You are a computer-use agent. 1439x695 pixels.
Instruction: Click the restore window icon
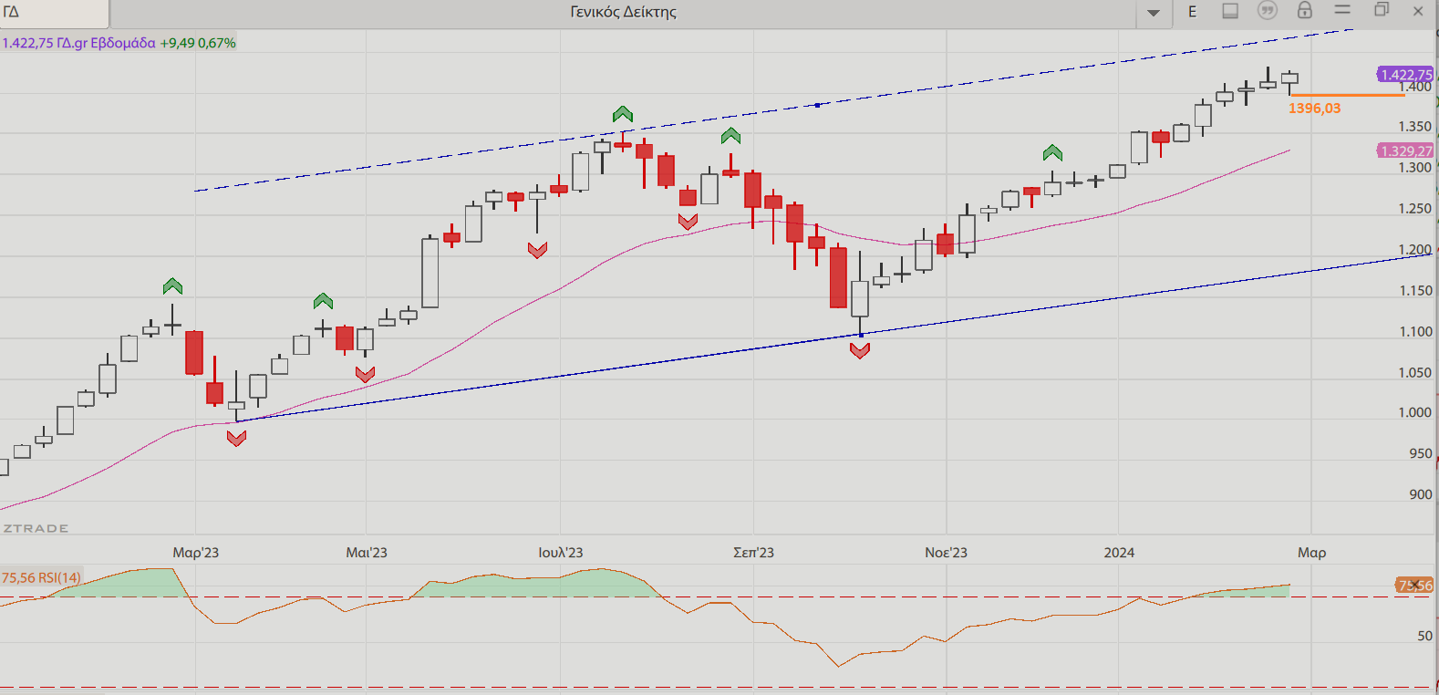(x=1382, y=10)
